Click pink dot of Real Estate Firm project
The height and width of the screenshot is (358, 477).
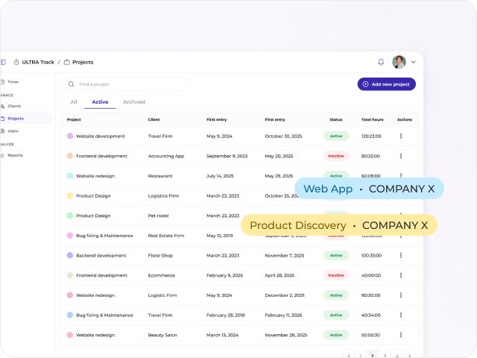pyautogui.click(x=69, y=236)
